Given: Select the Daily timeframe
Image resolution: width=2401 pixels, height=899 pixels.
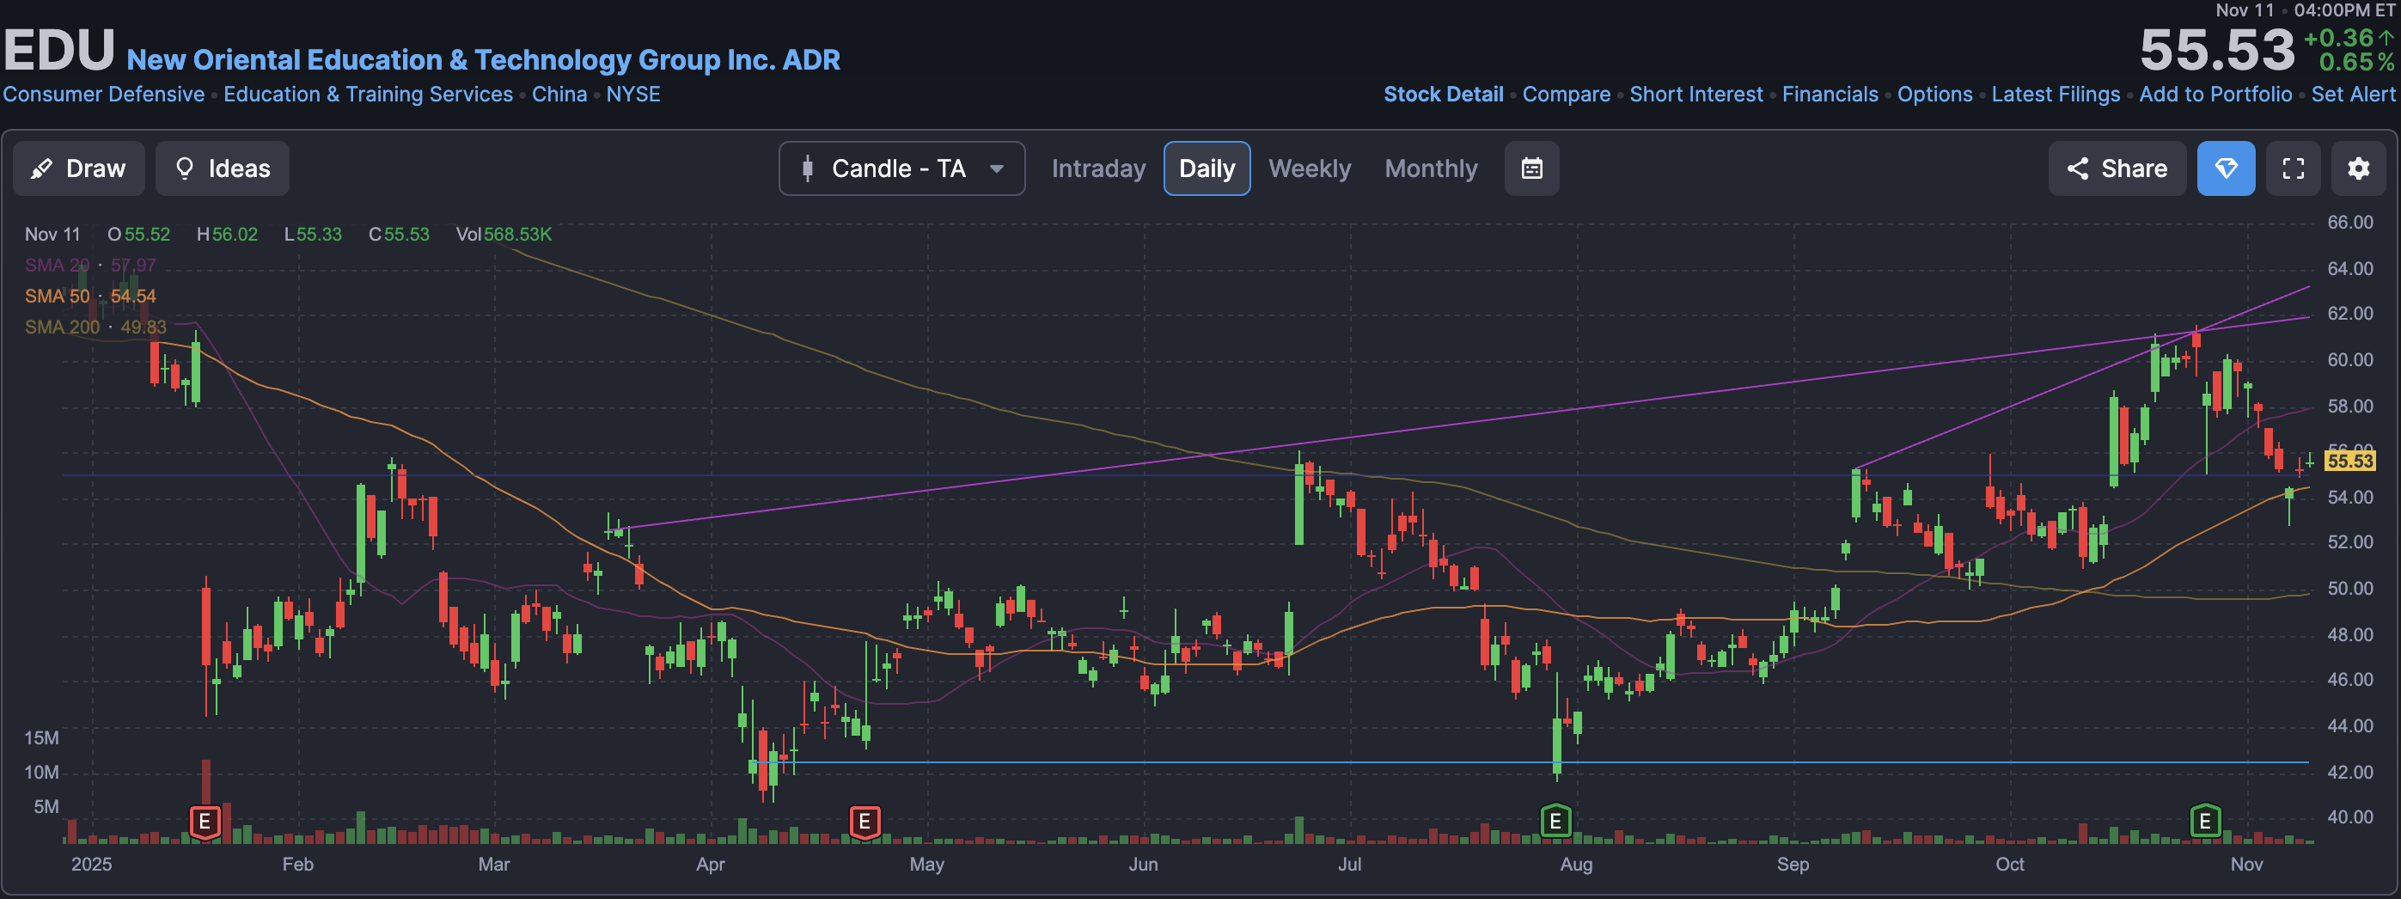Looking at the screenshot, I should click(1207, 168).
